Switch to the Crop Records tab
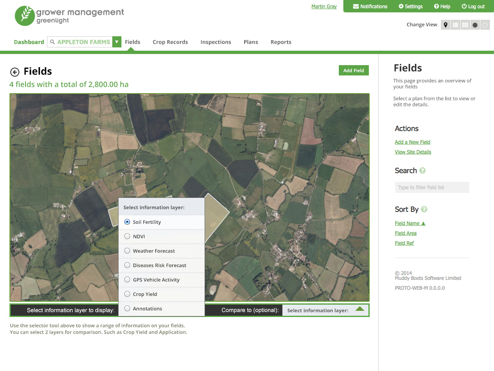 pyautogui.click(x=170, y=42)
